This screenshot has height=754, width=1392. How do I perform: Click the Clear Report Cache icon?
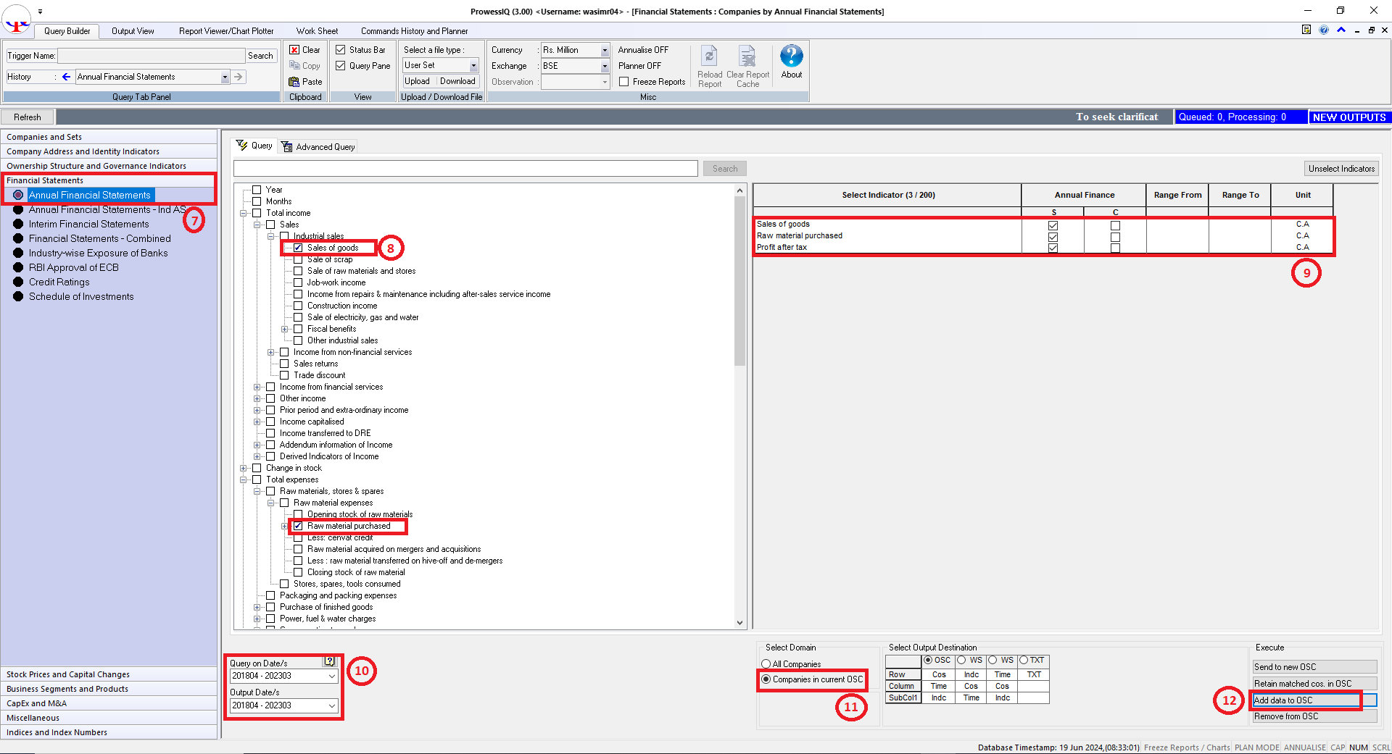747,56
